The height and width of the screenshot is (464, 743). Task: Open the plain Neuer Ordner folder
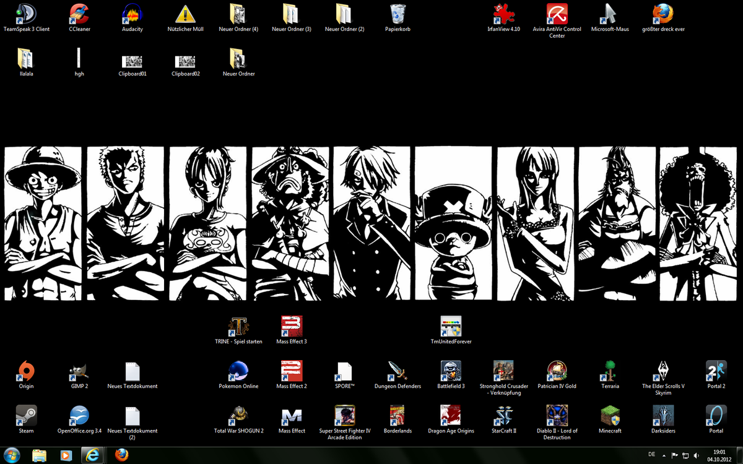pyautogui.click(x=238, y=62)
